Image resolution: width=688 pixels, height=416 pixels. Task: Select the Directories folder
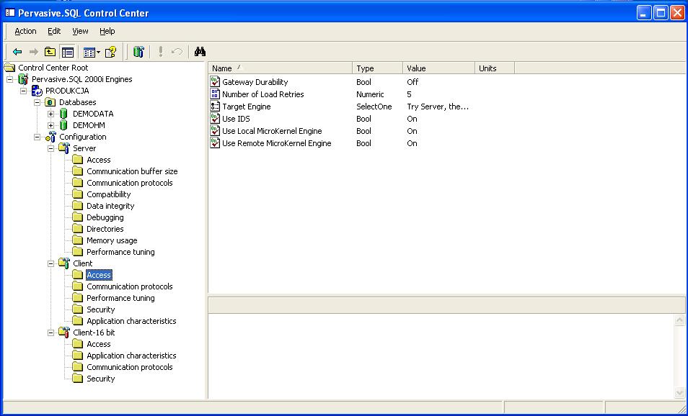[x=105, y=229]
